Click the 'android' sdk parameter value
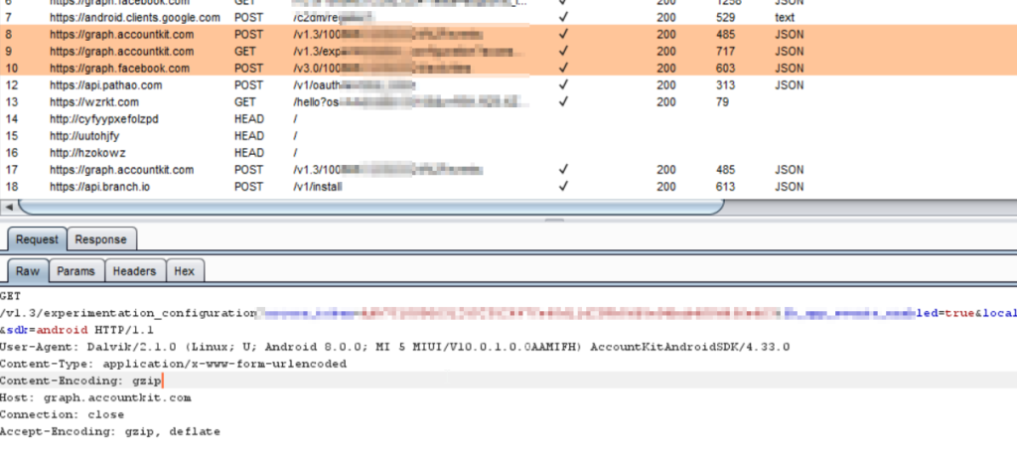The image size is (1017, 466). click(63, 330)
